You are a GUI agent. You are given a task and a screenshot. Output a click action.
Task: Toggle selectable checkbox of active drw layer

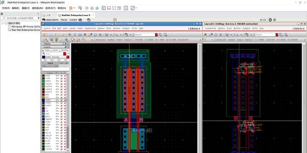65,81
